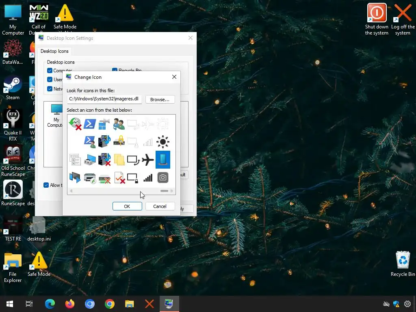Viewport: 416px width, 312px height.
Task: Select the desktop.ini file icon
Action: [39, 229]
